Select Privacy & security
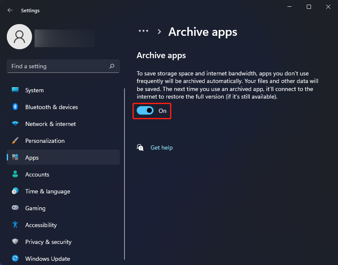The image size is (338, 265). pos(63,241)
